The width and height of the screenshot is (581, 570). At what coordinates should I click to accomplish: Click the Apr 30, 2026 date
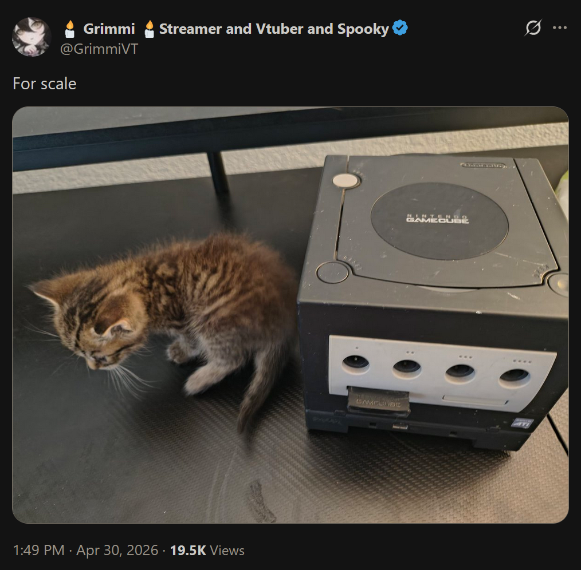point(117,551)
